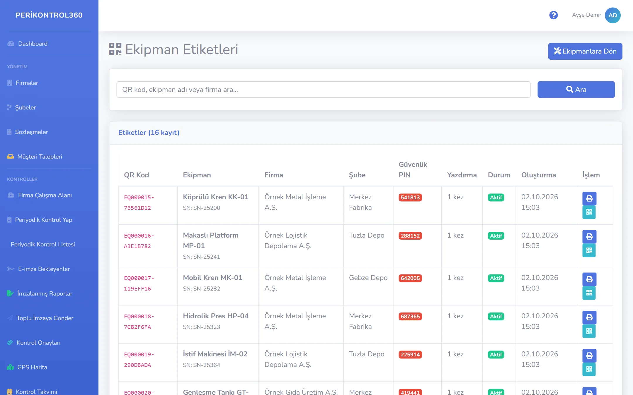
Task: Focus the QR kod search field
Action: pos(323,90)
